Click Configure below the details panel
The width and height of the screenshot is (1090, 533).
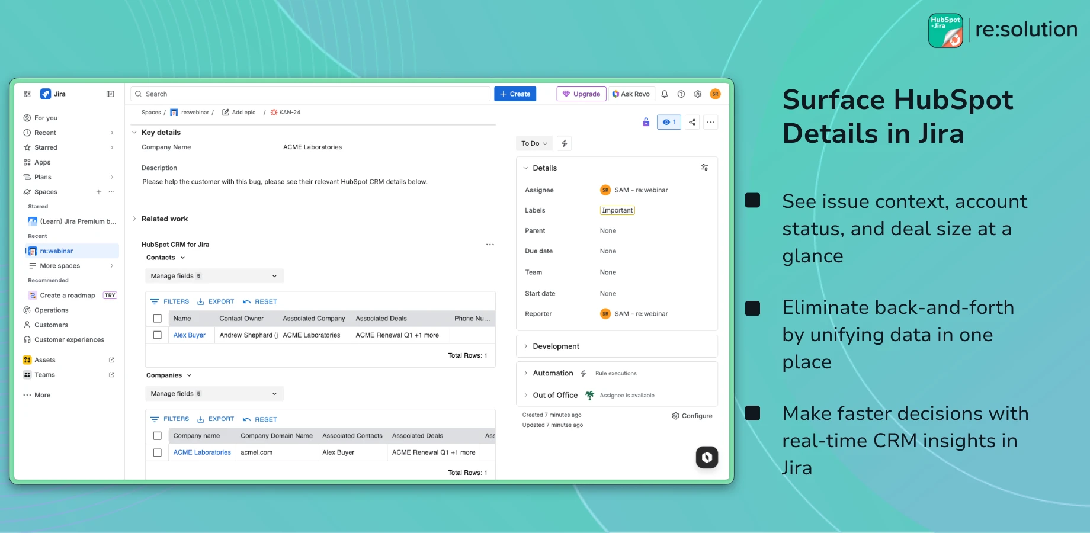point(692,416)
